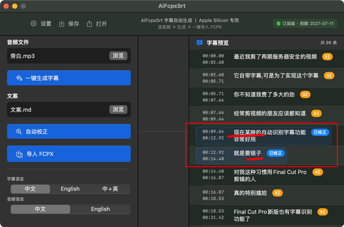Click AI badge on 你不知道我费了多大的劲
This screenshot has height=227, width=344.
point(305,94)
